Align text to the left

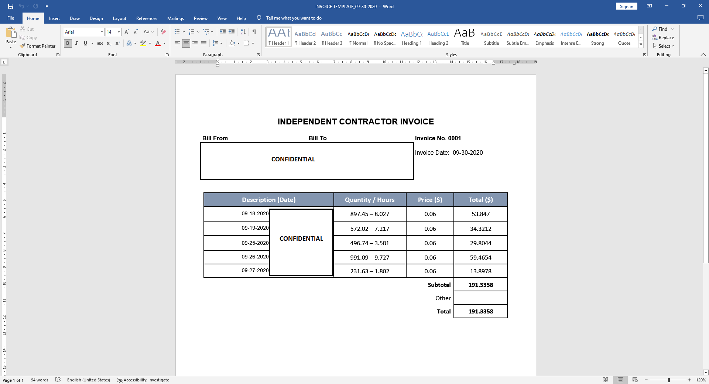[177, 44]
